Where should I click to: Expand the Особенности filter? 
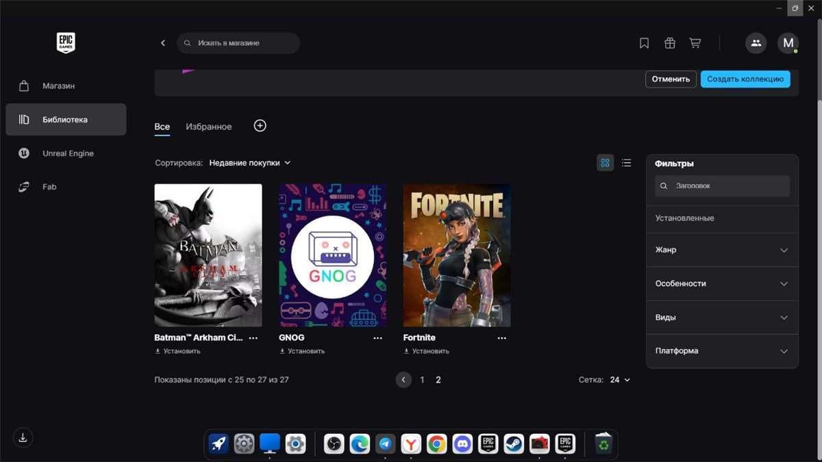722,283
